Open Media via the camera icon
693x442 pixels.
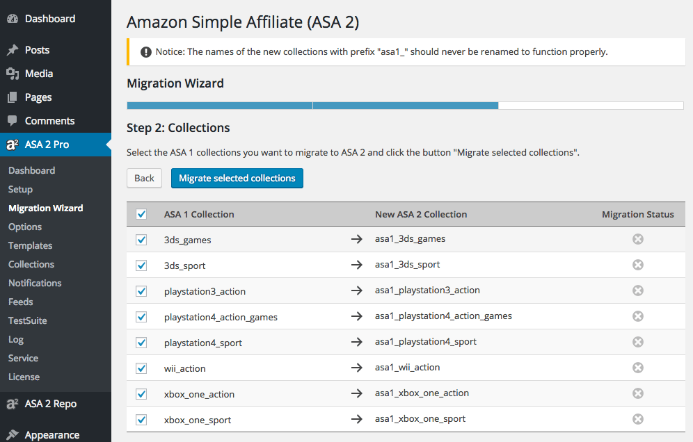12,74
